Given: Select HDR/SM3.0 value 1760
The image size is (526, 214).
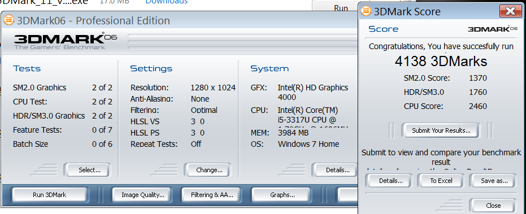Looking at the screenshot, I should tap(478, 92).
